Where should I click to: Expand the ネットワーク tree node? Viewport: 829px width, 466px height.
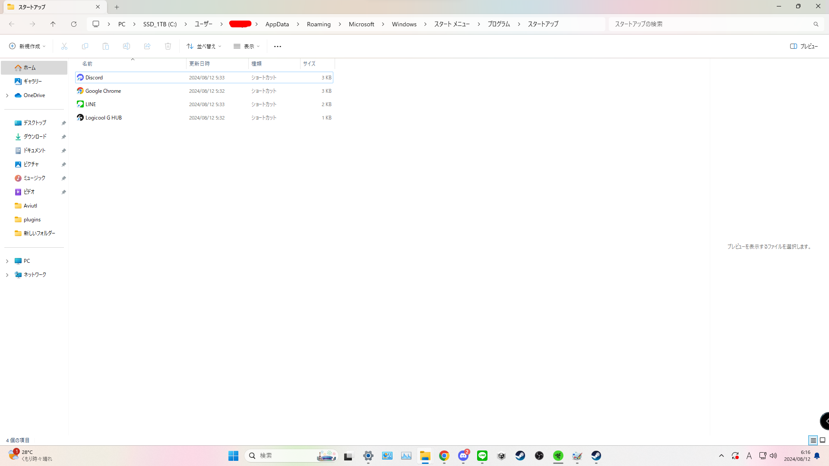[7, 275]
